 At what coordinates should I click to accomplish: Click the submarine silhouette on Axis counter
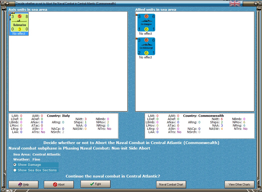[19, 21]
